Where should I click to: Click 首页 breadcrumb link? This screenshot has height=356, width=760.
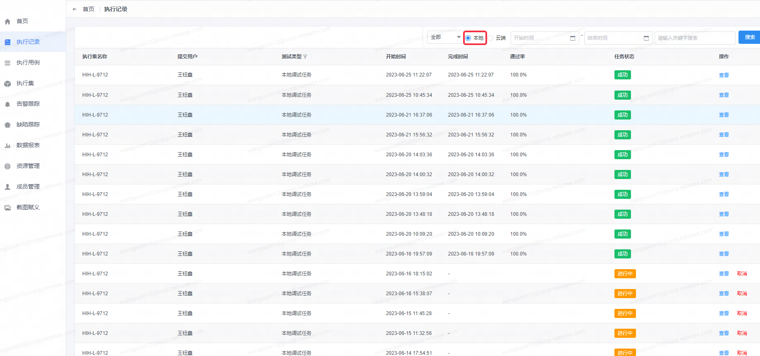(88, 9)
